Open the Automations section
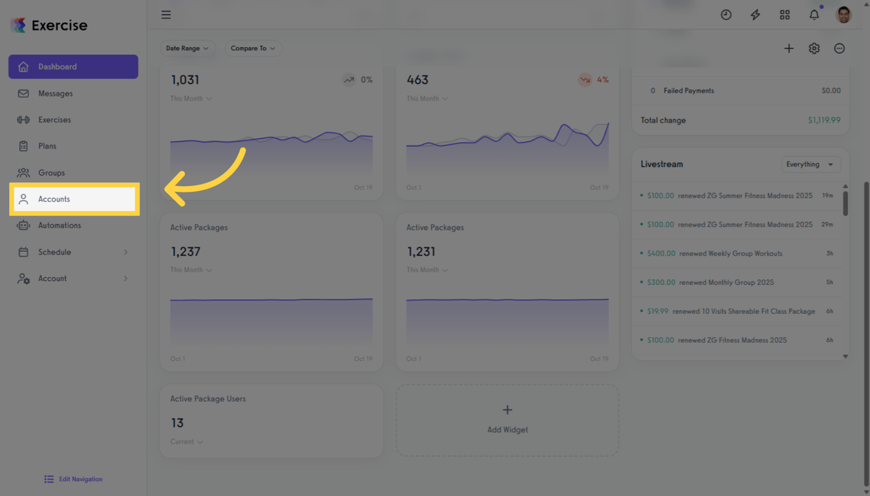870x496 pixels. [x=59, y=225]
